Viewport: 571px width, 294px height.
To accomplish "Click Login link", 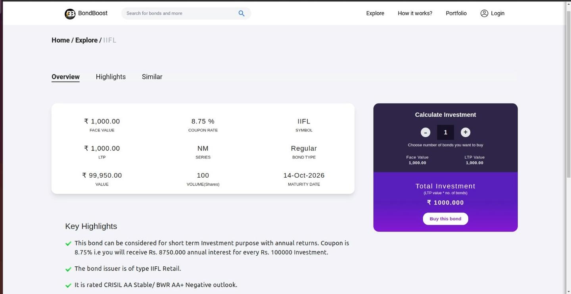I will click(498, 13).
